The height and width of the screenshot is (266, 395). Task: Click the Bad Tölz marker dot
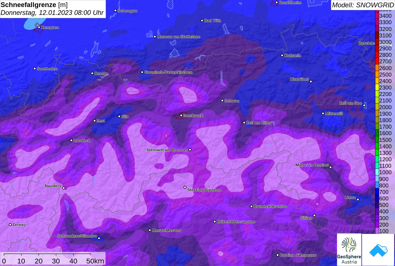tap(202, 21)
